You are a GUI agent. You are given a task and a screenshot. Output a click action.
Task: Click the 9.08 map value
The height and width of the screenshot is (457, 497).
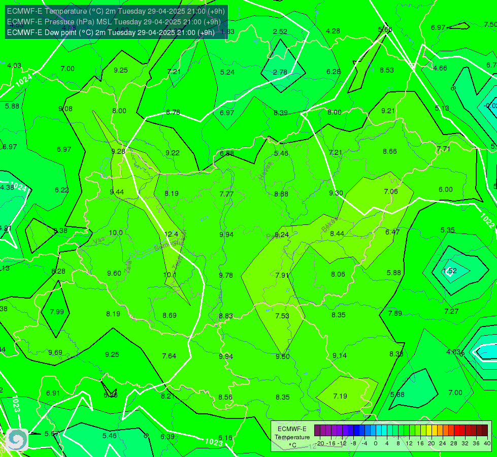point(65,109)
